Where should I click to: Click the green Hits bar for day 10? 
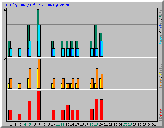click(53, 44)
